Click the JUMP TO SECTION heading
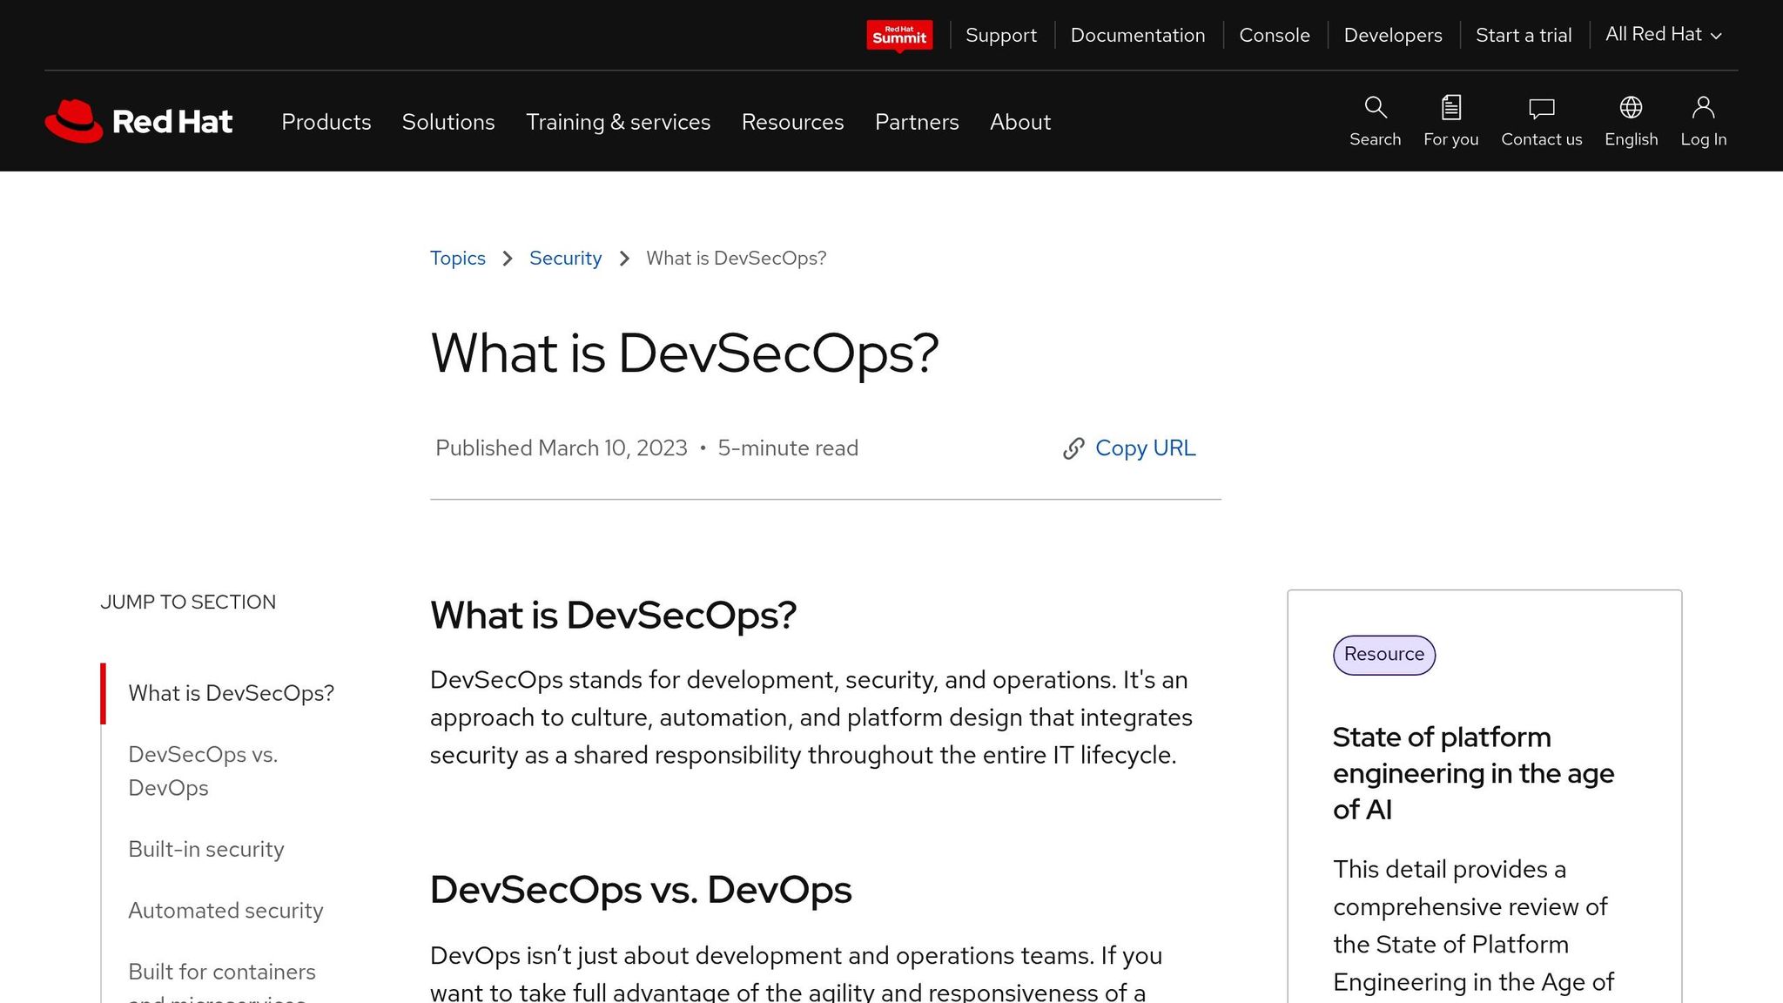 (x=188, y=602)
